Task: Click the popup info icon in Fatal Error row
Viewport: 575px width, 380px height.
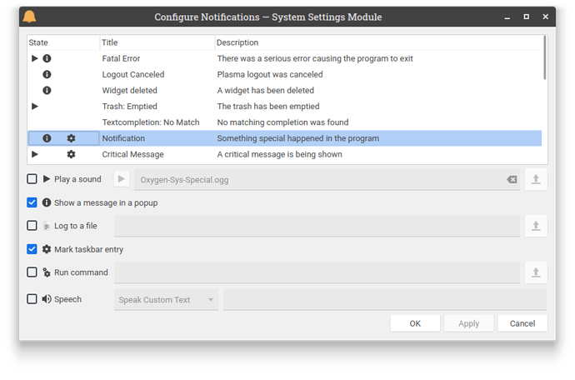Action: coord(47,58)
